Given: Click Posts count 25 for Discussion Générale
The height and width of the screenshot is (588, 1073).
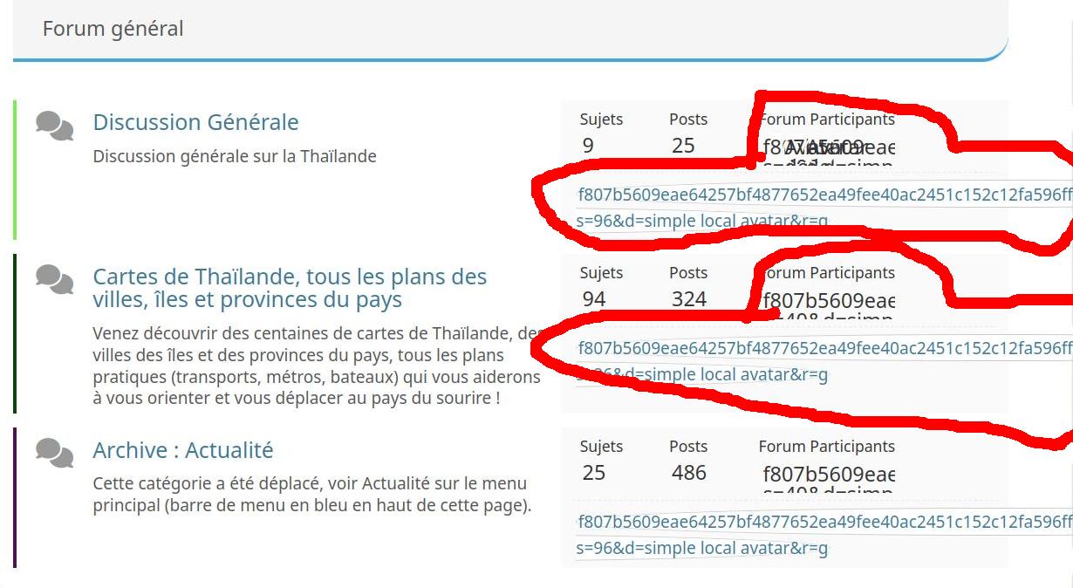Looking at the screenshot, I should tap(683, 145).
